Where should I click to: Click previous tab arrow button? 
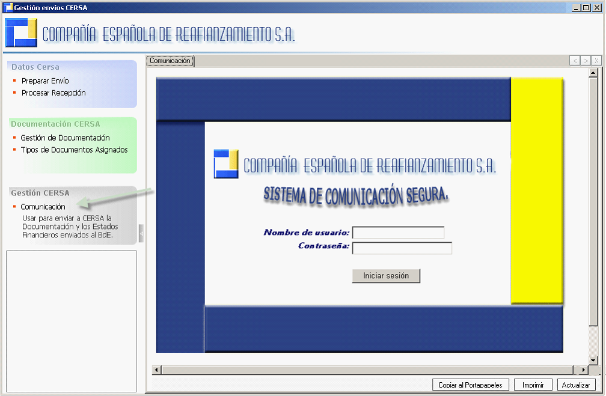tap(575, 61)
